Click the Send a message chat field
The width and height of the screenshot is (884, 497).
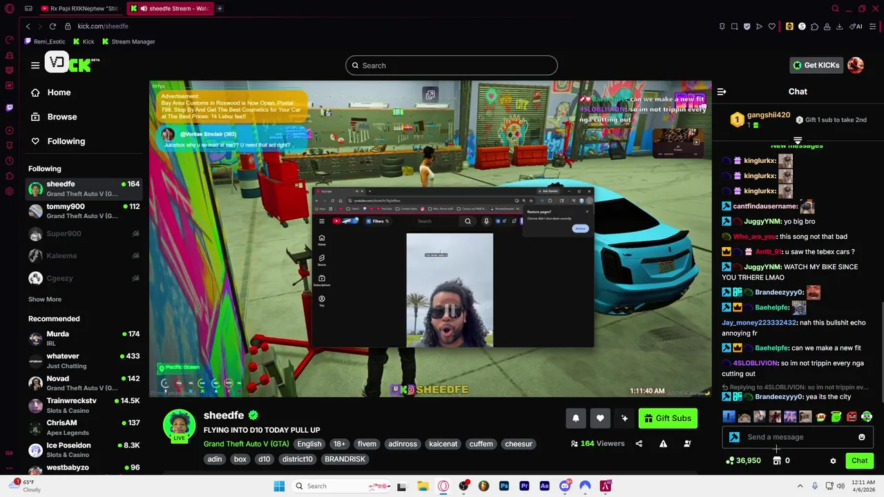pyautogui.click(x=798, y=437)
